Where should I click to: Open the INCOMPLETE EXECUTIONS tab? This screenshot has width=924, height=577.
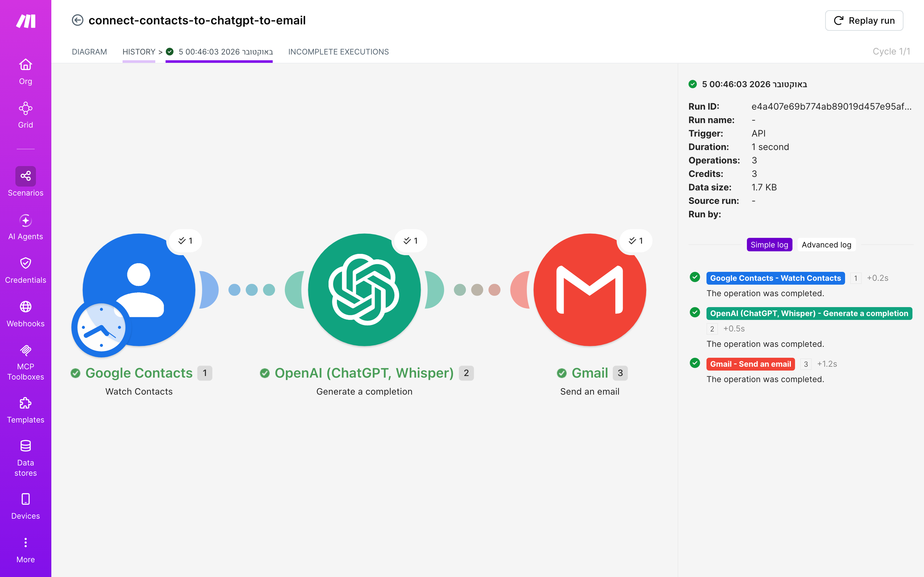click(338, 52)
